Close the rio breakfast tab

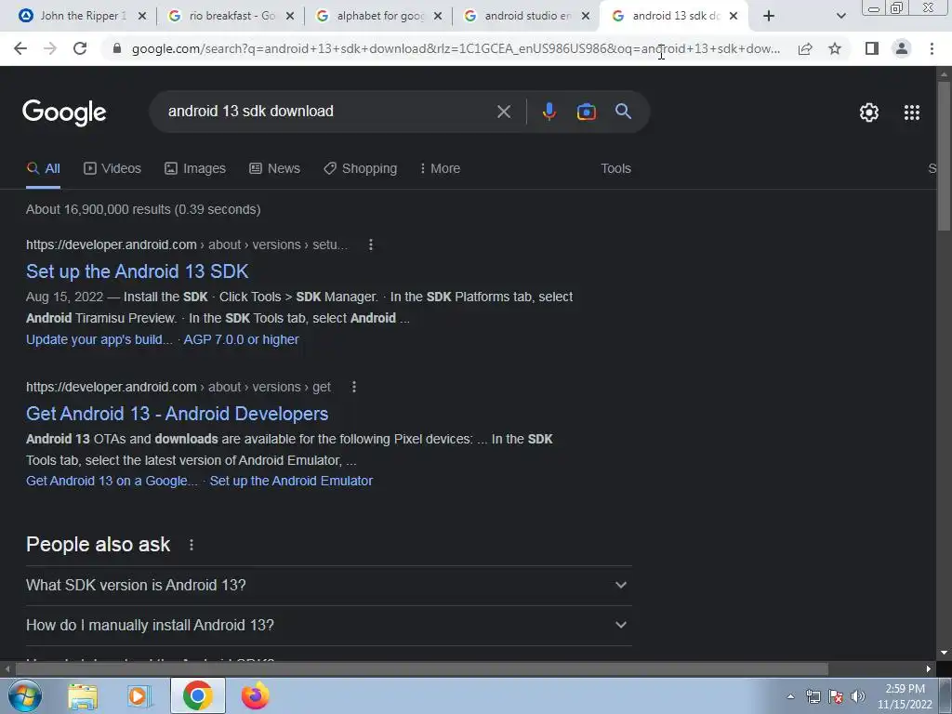coord(290,16)
